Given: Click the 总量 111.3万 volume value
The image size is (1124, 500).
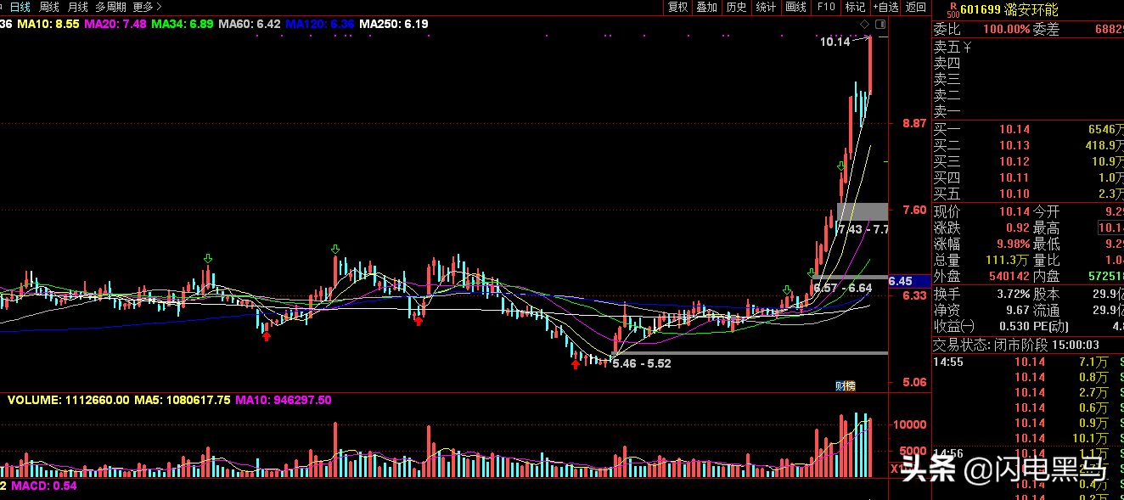Looking at the screenshot, I should (x=1009, y=260).
